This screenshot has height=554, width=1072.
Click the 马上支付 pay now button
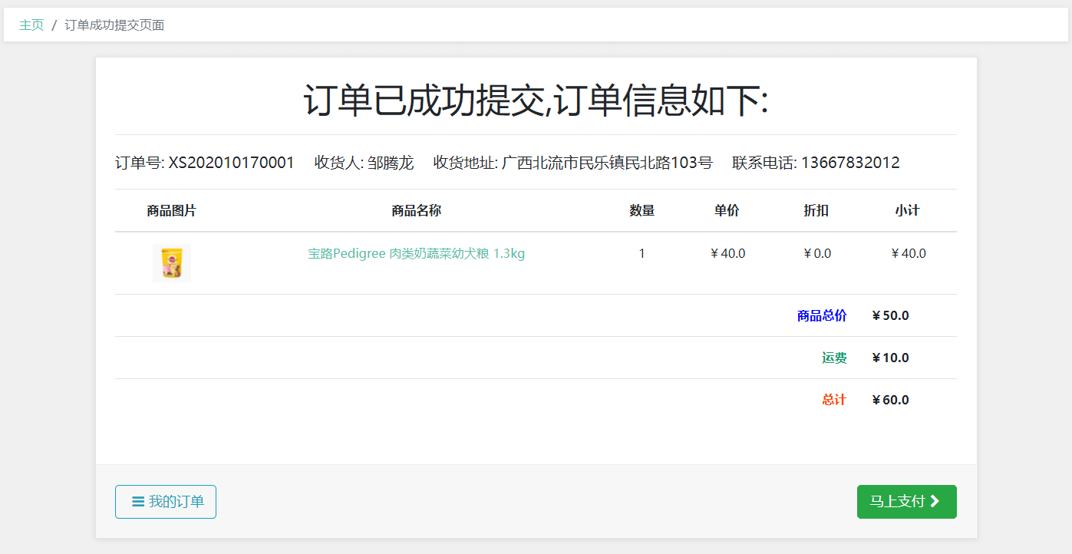(906, 502)
